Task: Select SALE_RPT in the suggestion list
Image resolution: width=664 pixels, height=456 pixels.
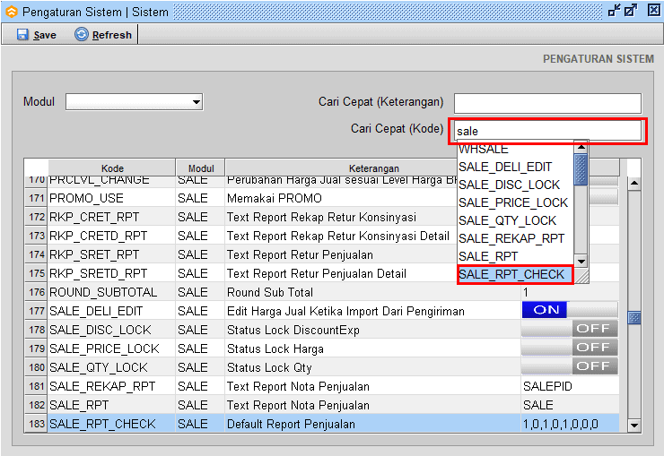Action: [x=515, y=256]
